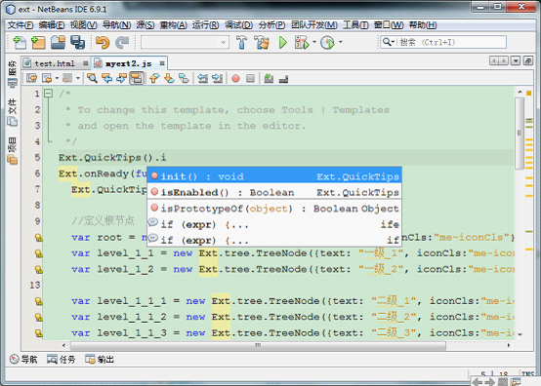Image resolution: width=541 pixels, height=386 pixels.
Task: Click the editor Back navigation icon
Action: click(47, 79)
